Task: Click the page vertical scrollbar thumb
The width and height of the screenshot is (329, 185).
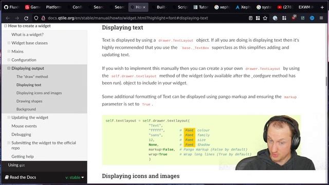Action: (x=326, y=81)
